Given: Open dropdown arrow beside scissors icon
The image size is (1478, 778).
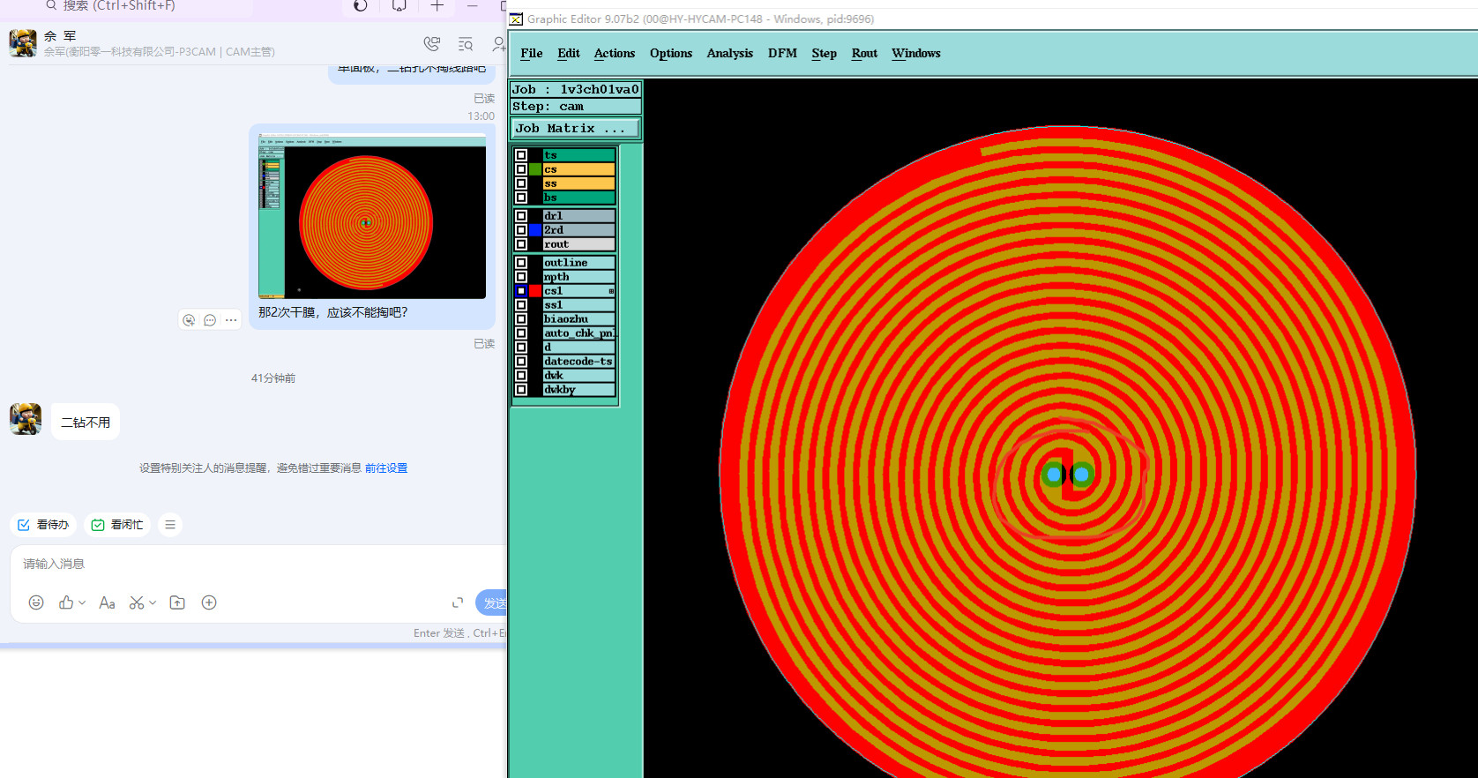Looking at the screenshot, I should 153,602.
